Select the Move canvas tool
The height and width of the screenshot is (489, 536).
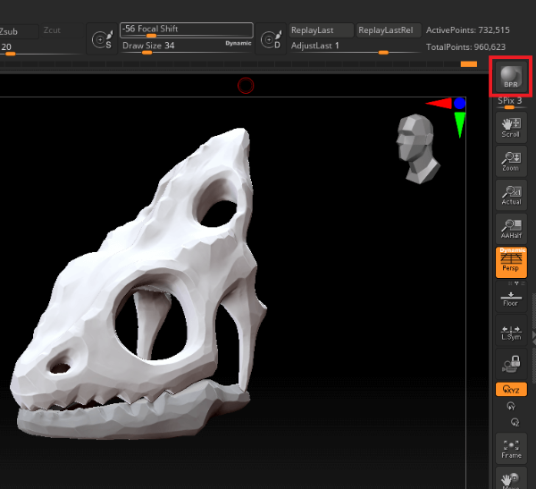[511, 478]
